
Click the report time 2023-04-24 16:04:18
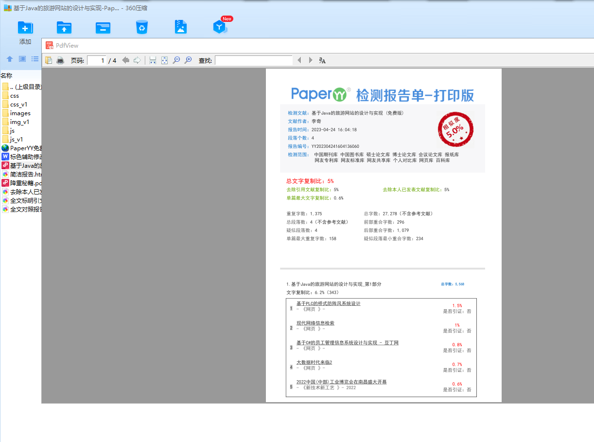pyautogui.click(x=334, y=130)
